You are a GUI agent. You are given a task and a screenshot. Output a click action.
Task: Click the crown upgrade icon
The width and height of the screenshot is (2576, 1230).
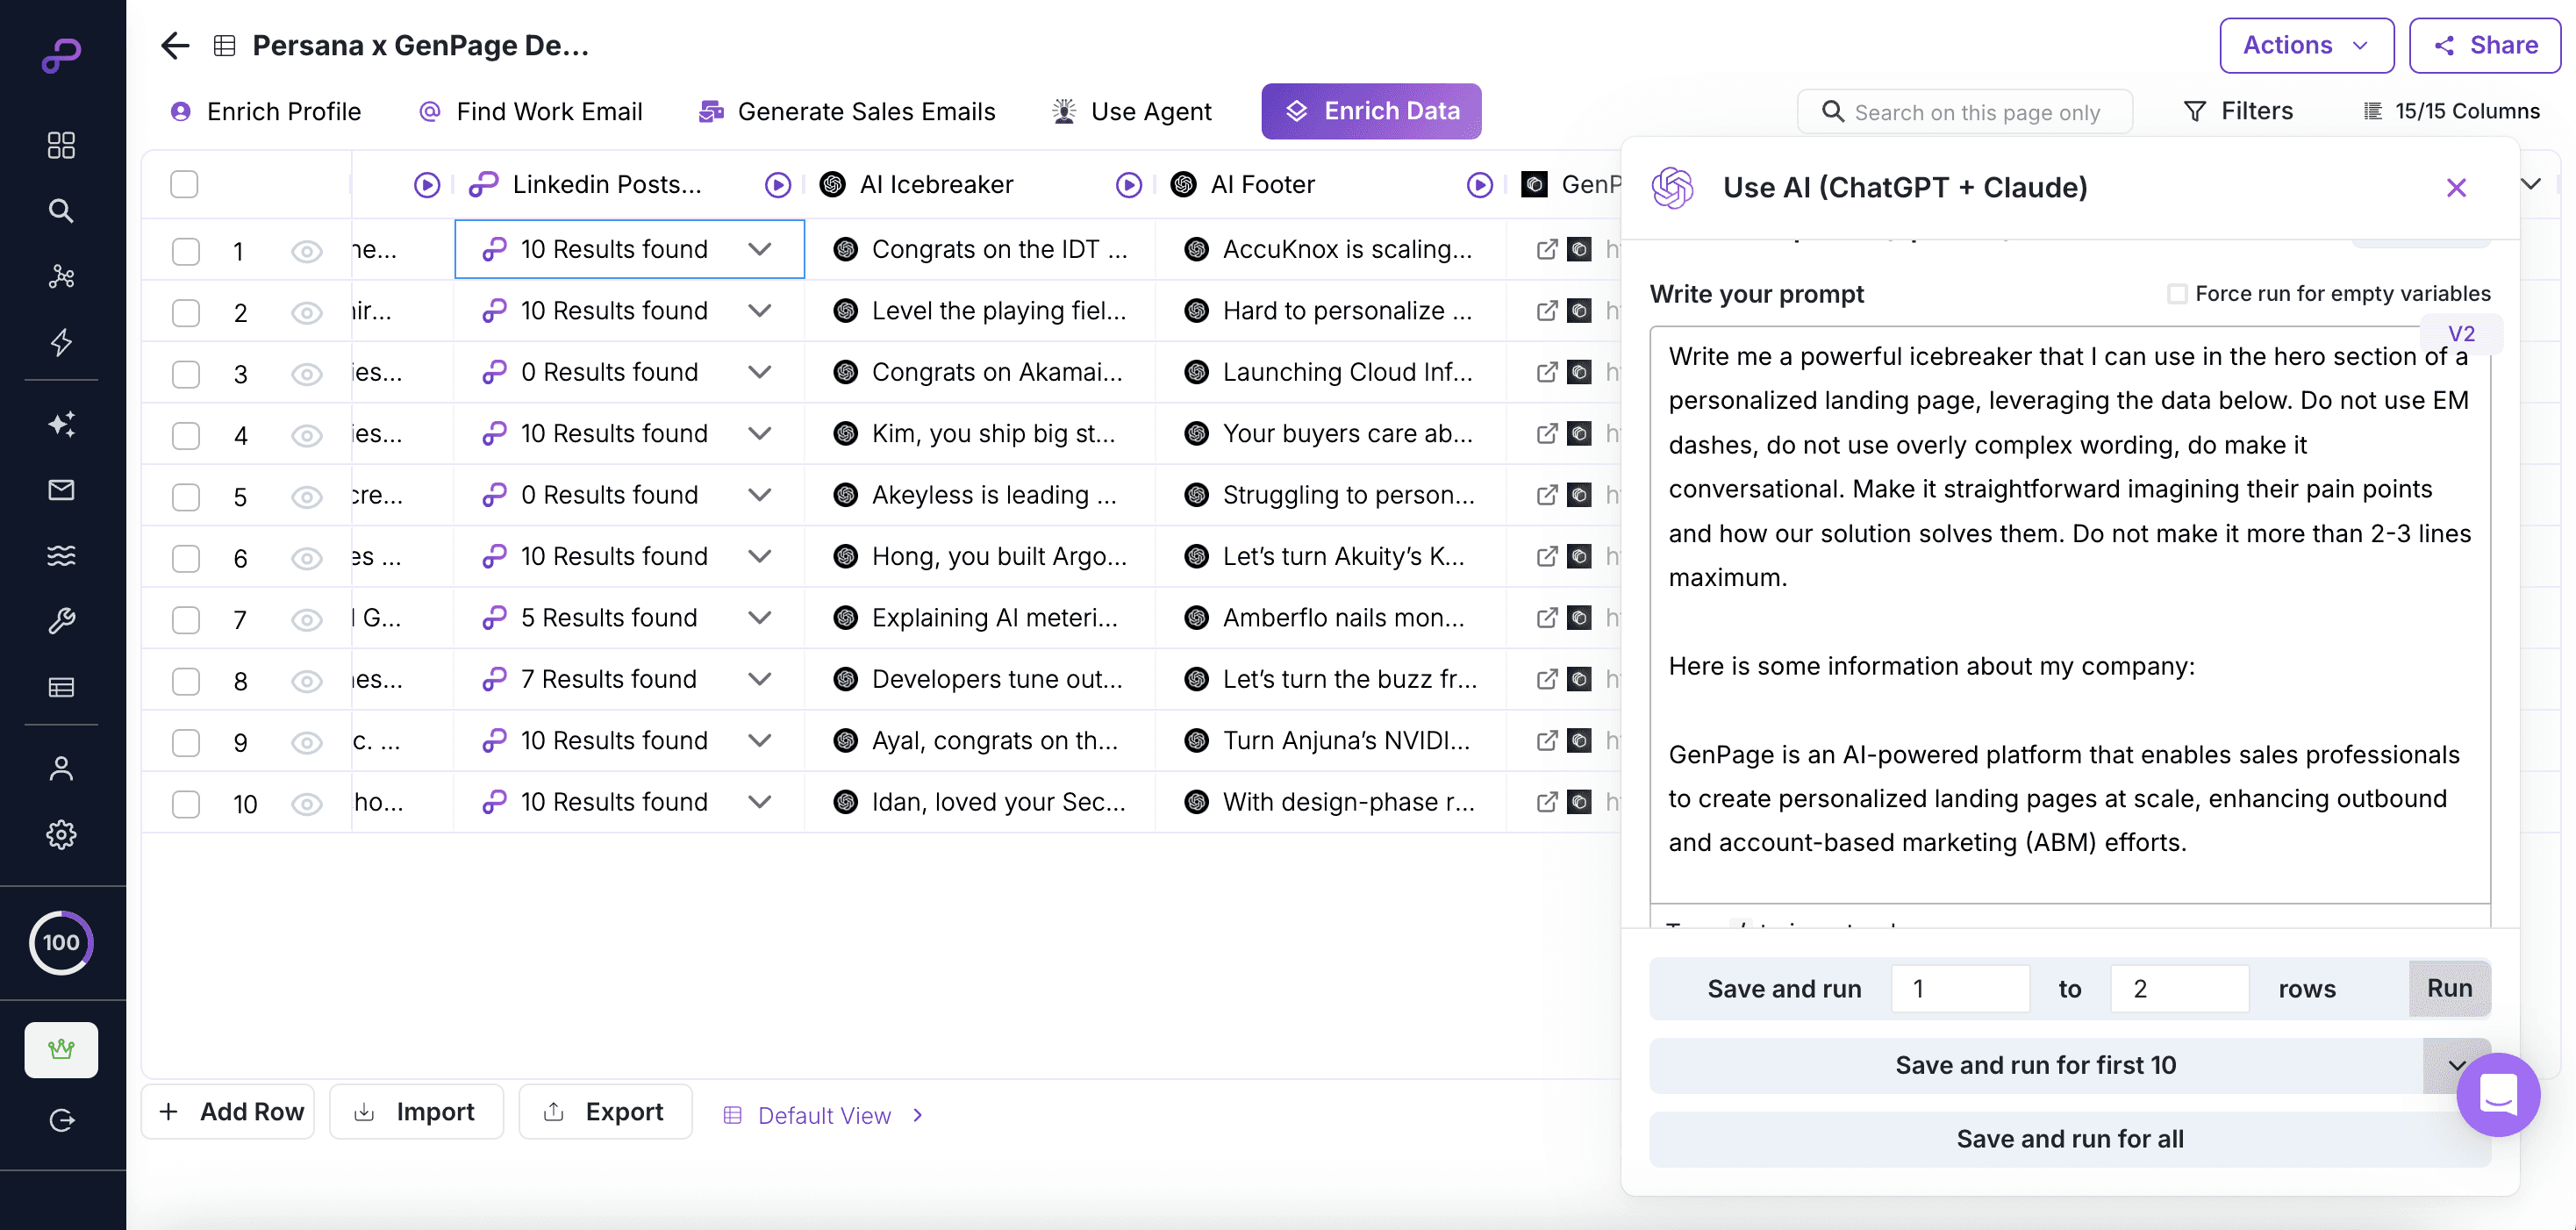click(61, 1049)
